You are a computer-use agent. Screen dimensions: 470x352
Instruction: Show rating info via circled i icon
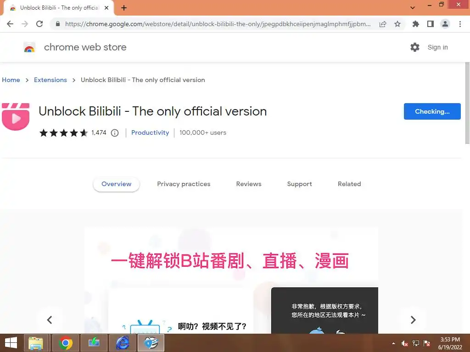pos(115,133)
